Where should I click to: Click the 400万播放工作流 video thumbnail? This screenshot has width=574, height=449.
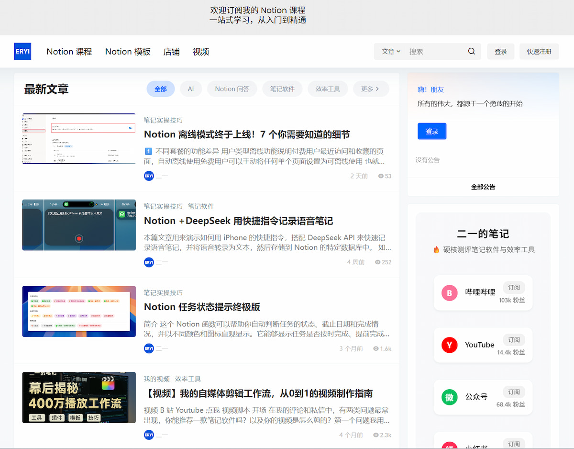coord(78,397)
